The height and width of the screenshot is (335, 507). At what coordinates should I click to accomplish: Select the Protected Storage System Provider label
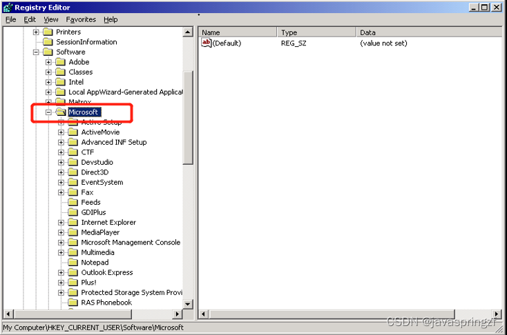[x=132, y=292]
